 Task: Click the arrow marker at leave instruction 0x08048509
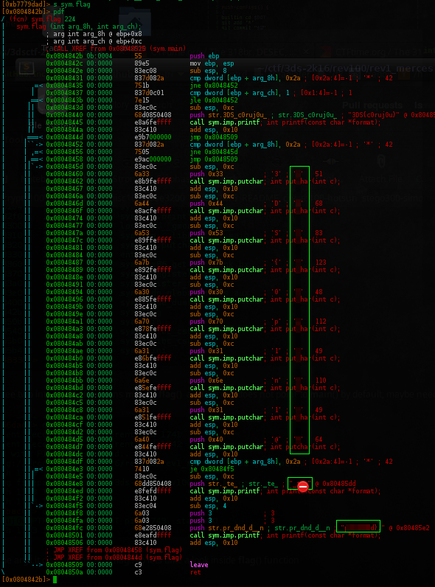(x=38, y=565)
